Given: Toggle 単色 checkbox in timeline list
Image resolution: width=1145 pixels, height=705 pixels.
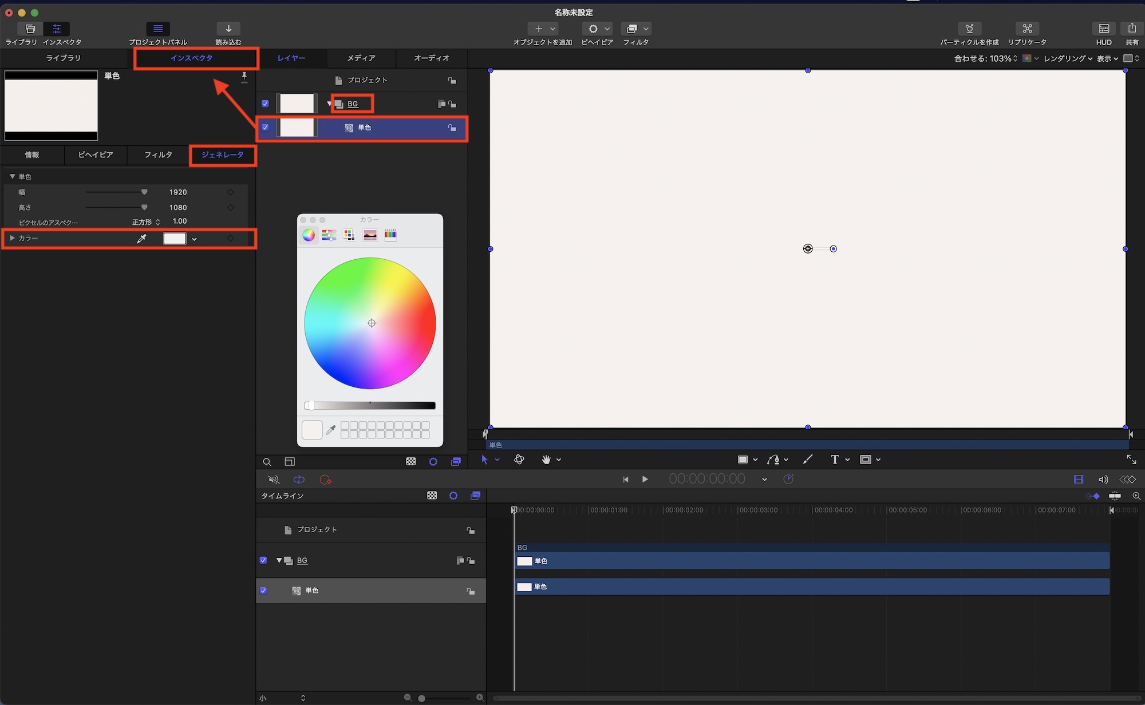Looking at the screenshot, I should [x=263, y=590].
